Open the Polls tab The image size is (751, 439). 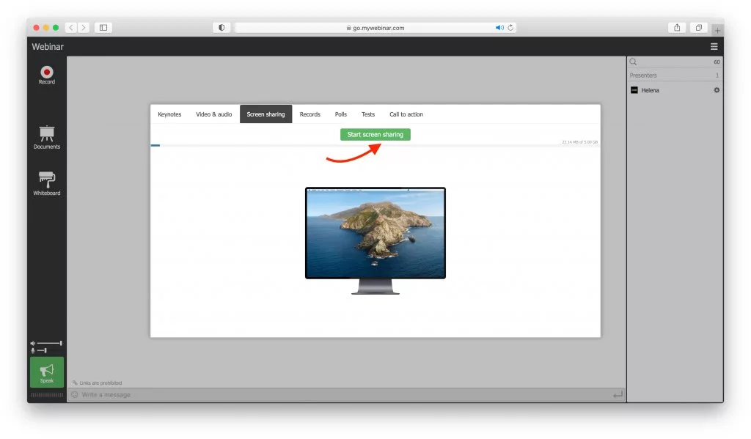tap(340, 114)
